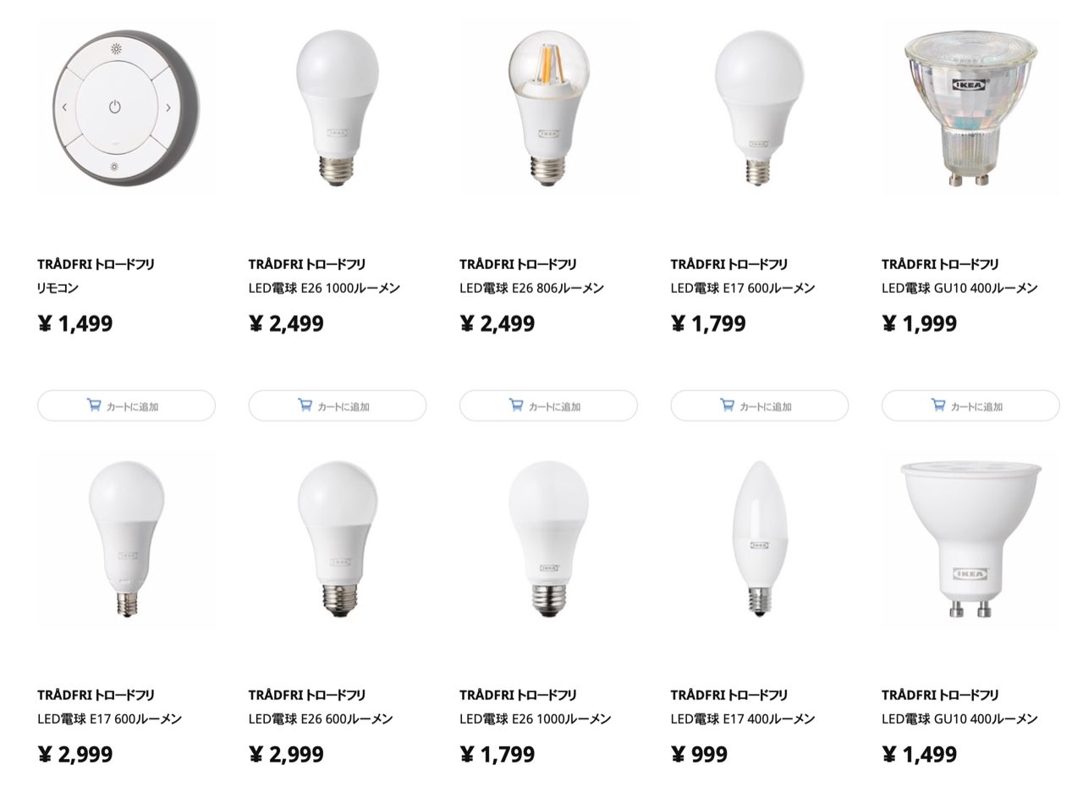Open the round remote control product image
This screenshot has height=792, width=1083.
point(126,108)
